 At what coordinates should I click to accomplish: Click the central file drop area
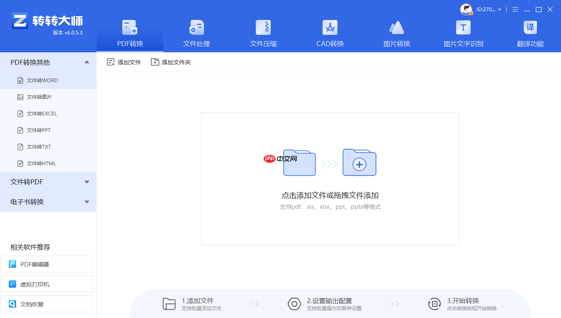point(330,179)
